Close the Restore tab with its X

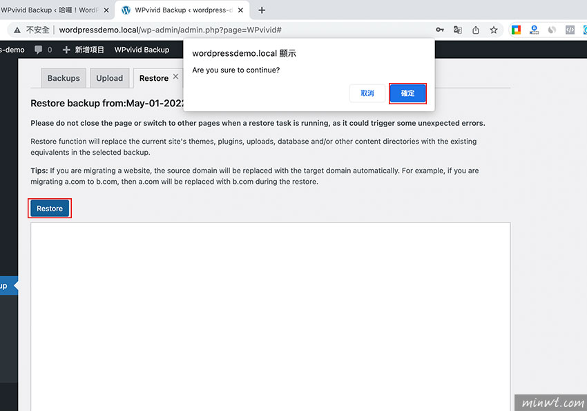tap(175, 77)
